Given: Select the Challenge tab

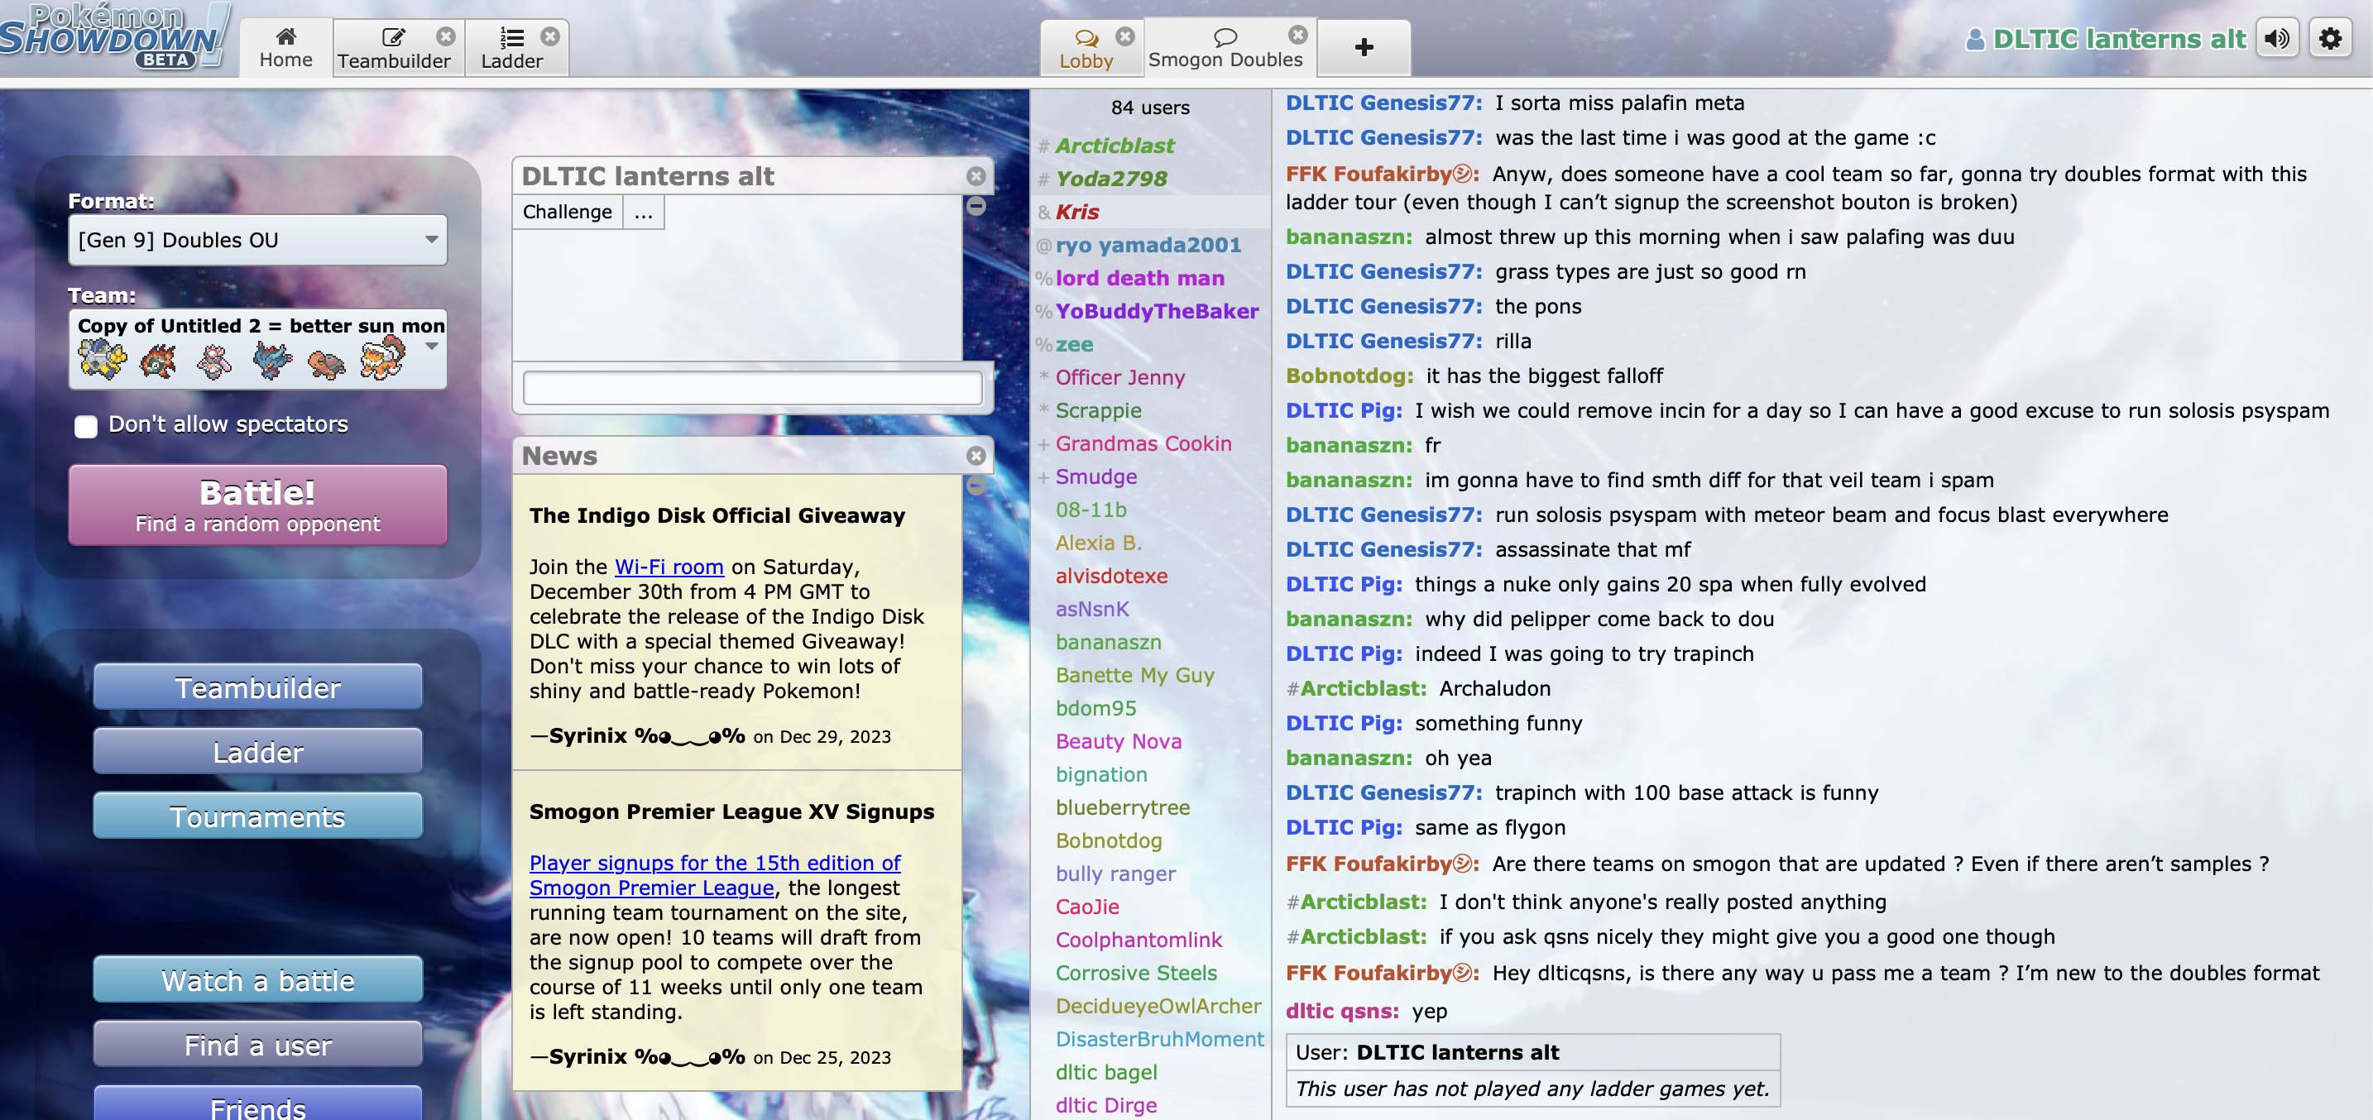Looking at the screenshot, I should (x=566, y=212).
